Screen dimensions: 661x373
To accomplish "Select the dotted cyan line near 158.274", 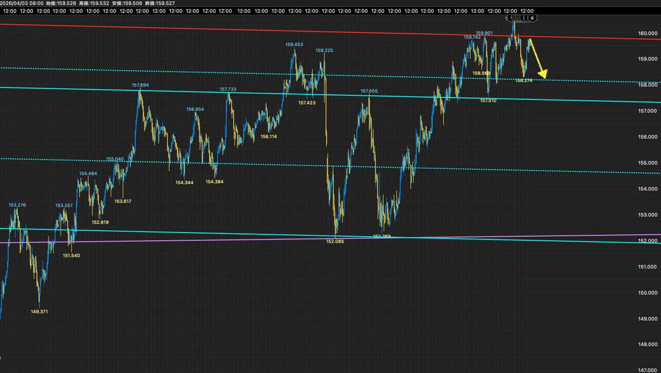I will (331, 75).
